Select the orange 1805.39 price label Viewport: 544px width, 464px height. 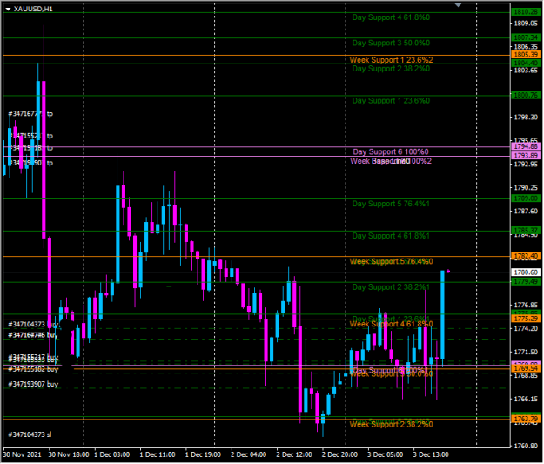click(526, 55)
